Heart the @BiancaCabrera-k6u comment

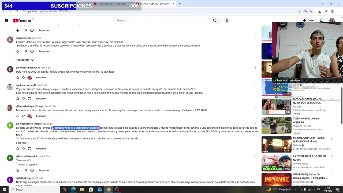[32, 170]
